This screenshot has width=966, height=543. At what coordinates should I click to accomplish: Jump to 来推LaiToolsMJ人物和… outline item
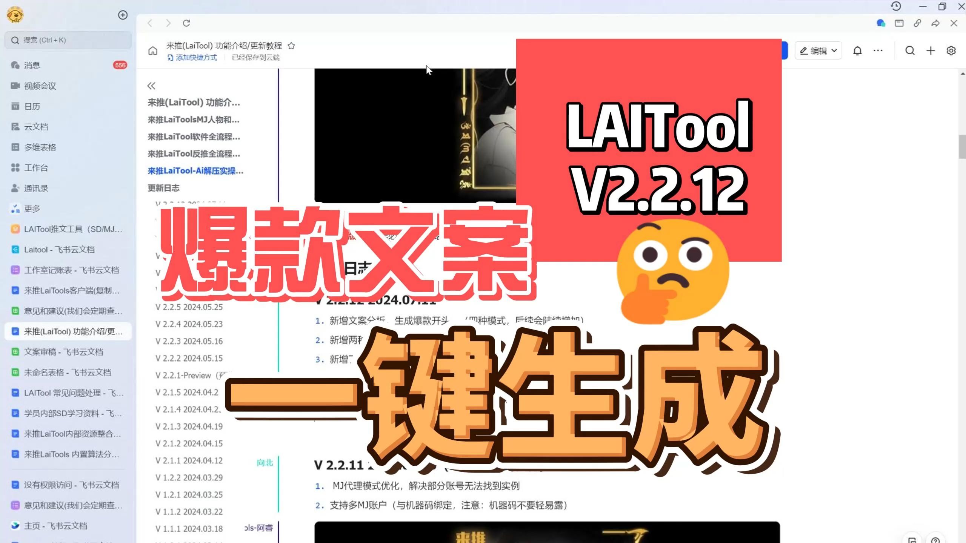click(194, 120)
